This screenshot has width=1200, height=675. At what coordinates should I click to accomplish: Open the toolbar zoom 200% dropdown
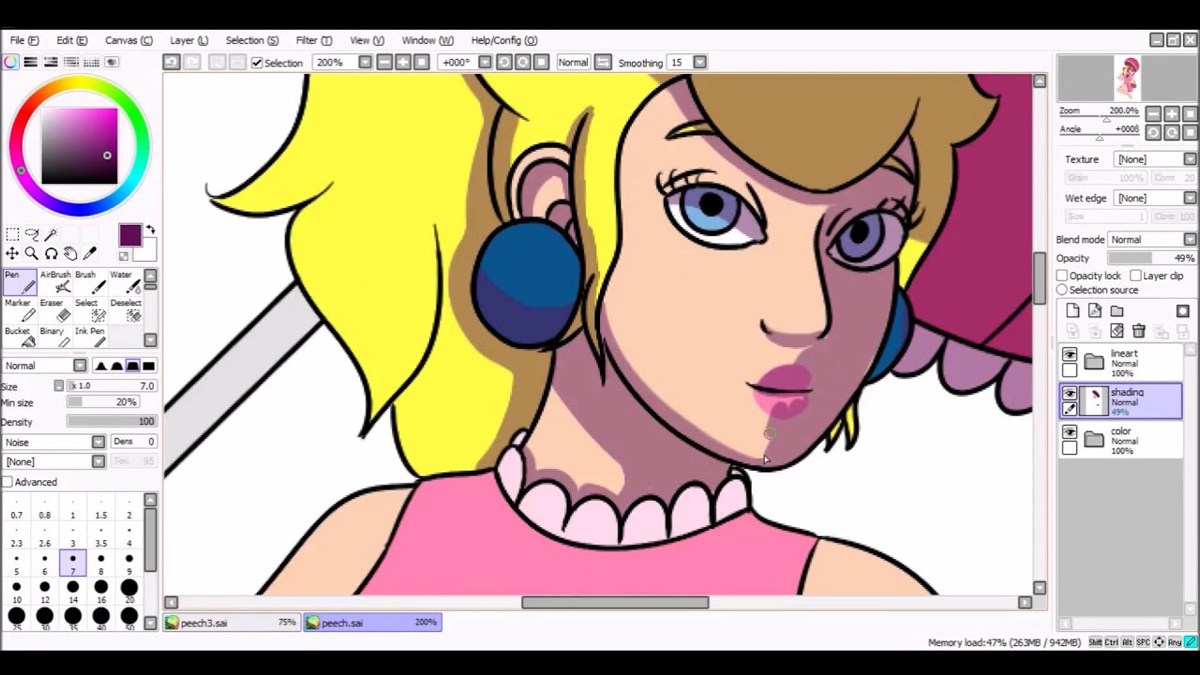click(x=365, y=62)
